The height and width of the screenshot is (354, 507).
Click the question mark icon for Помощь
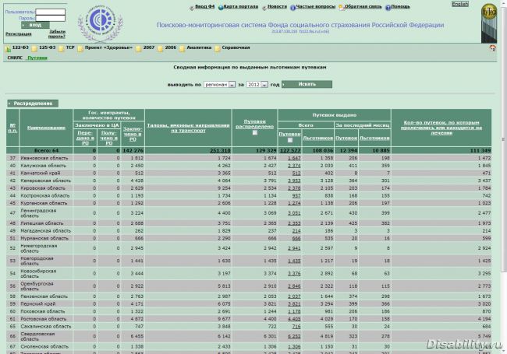[388, 8]
